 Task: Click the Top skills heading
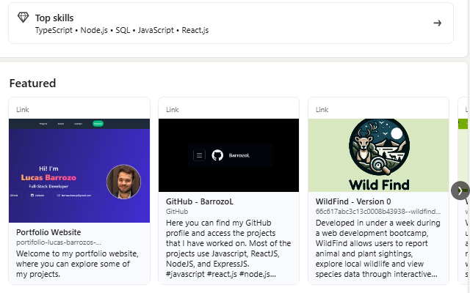[54, 18]
